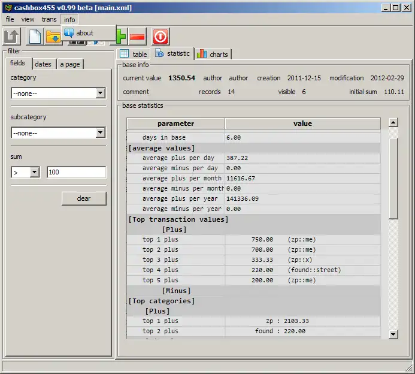Viewport: 415px width, 374px height.
Task: Expand the subcategory dropdown
Action: (100, 132)
